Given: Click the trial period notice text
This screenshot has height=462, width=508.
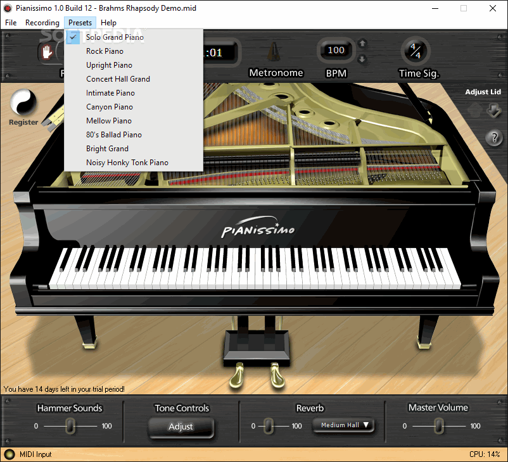Looking at the screenshot, I should (64, 389).
